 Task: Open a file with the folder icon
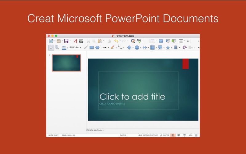tap(59, 41)
